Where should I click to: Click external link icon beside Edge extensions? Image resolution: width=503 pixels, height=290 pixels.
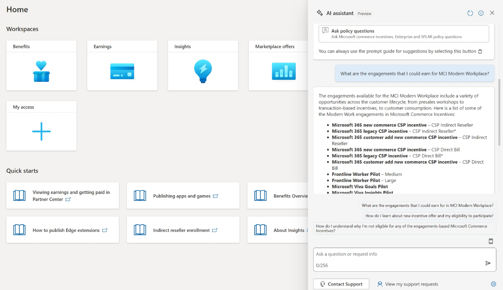coord(105,230)
